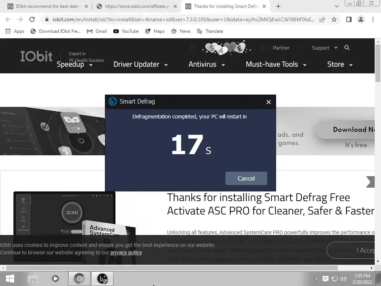Switch to the store.iobit.com affiliate tab
This screenshot has height=286, width=381.
137,6
